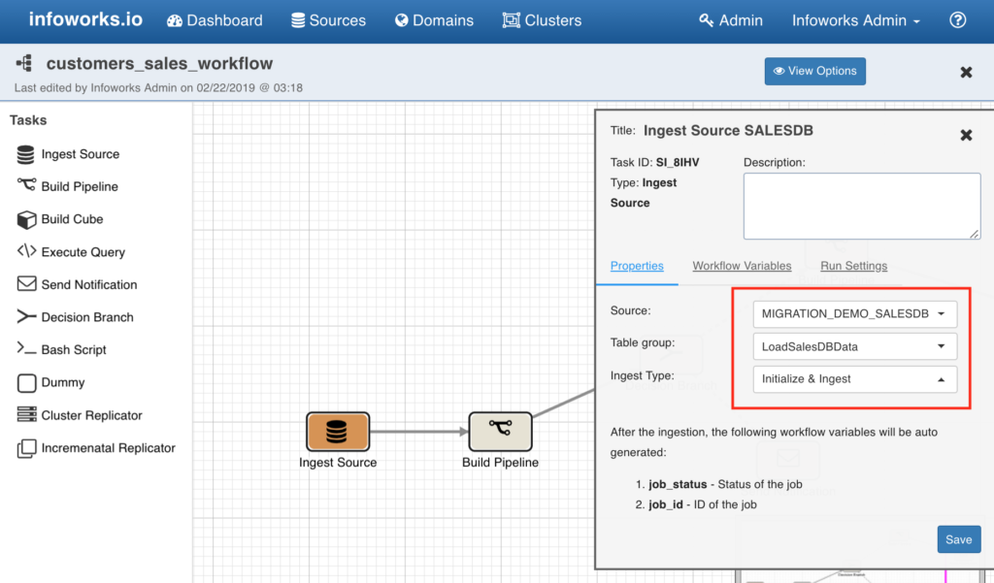Save the Ingest Source task settings
The width and height of the screenshot is (994, 583).
pyautogui.click(x=958, y=538)
